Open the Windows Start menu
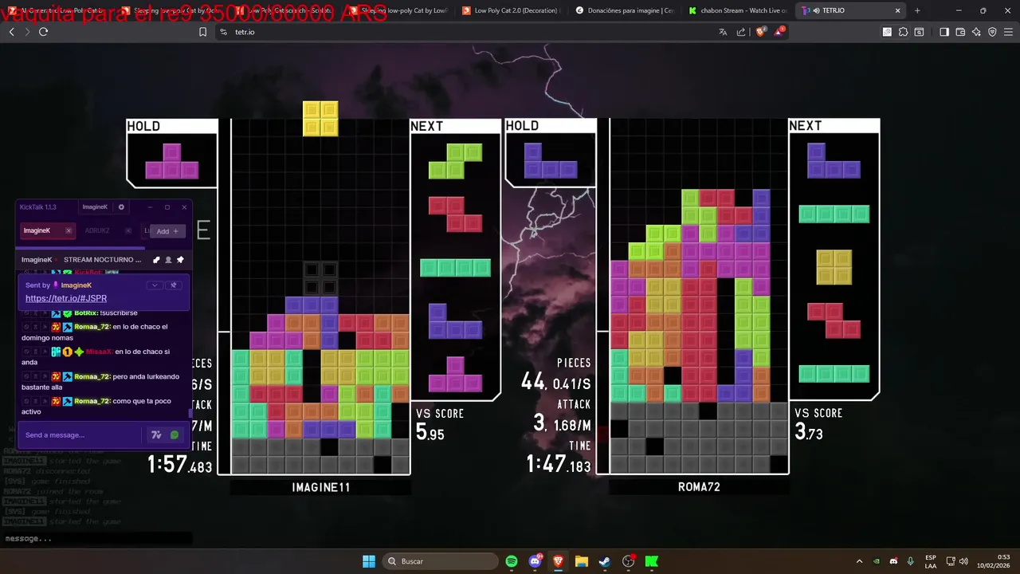 pos(369,561)
